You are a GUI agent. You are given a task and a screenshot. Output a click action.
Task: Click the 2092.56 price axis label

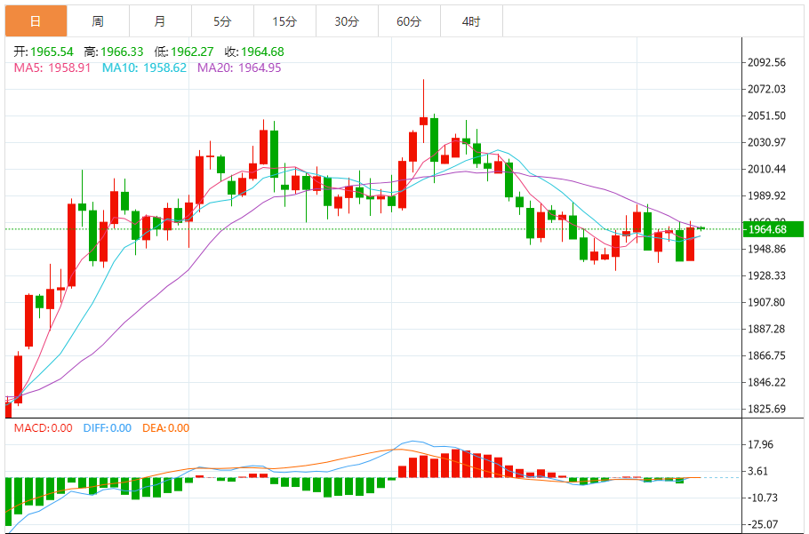tap(766, 62)
